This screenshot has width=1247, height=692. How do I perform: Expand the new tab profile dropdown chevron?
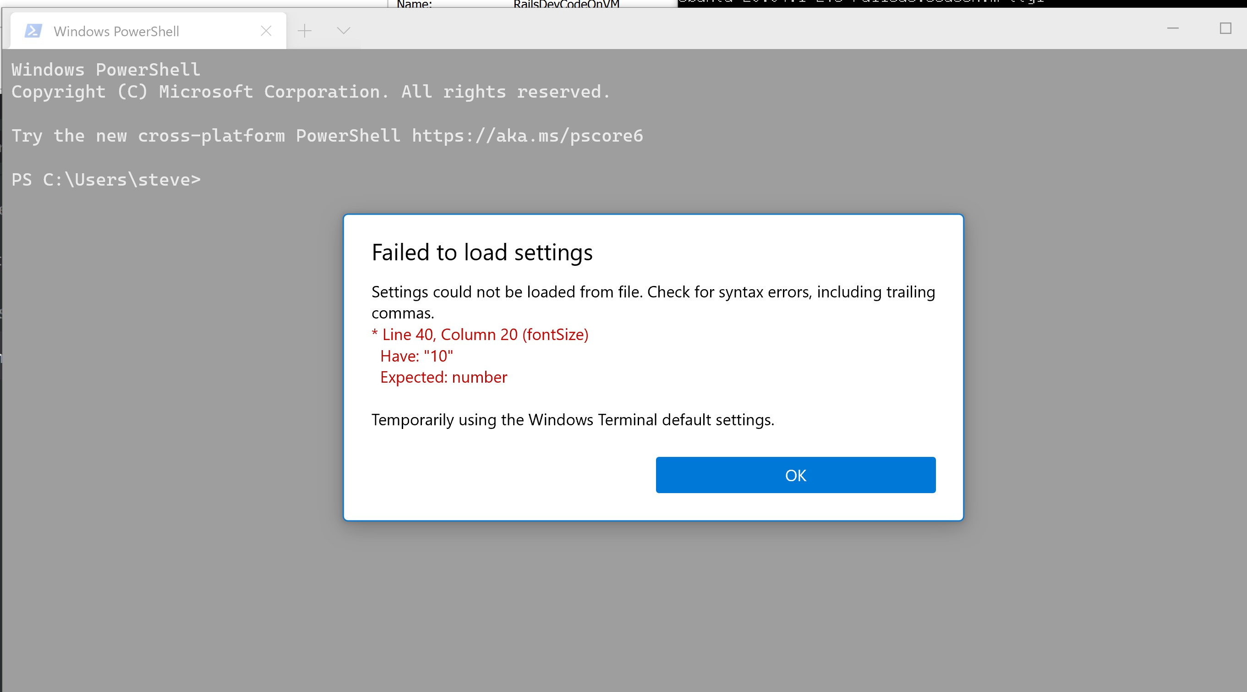[343, 31]
